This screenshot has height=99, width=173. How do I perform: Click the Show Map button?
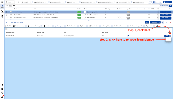point(157,2)
